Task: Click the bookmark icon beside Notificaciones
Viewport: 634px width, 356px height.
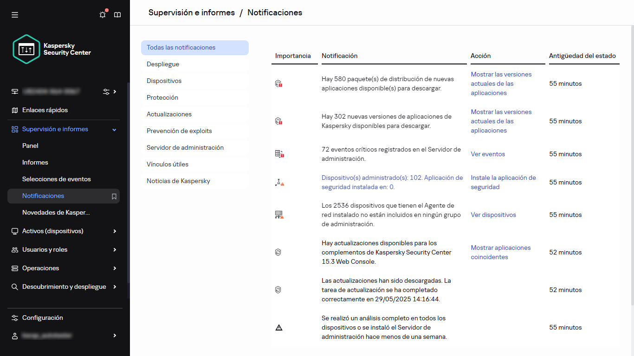Action: coord(114,196)
